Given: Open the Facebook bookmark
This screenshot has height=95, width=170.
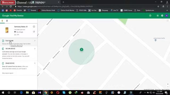Looking at the screenshot, I should [3, 10].
